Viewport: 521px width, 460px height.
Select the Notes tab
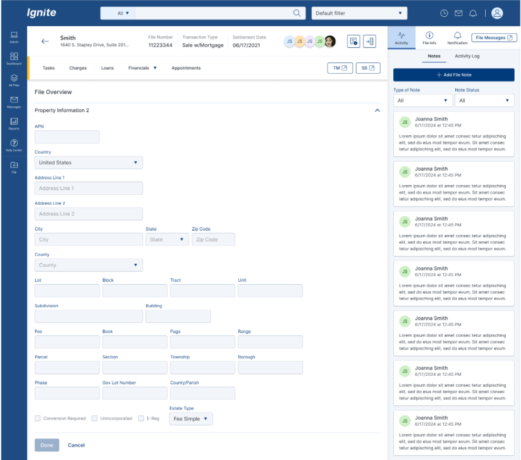tap(434, 56)
